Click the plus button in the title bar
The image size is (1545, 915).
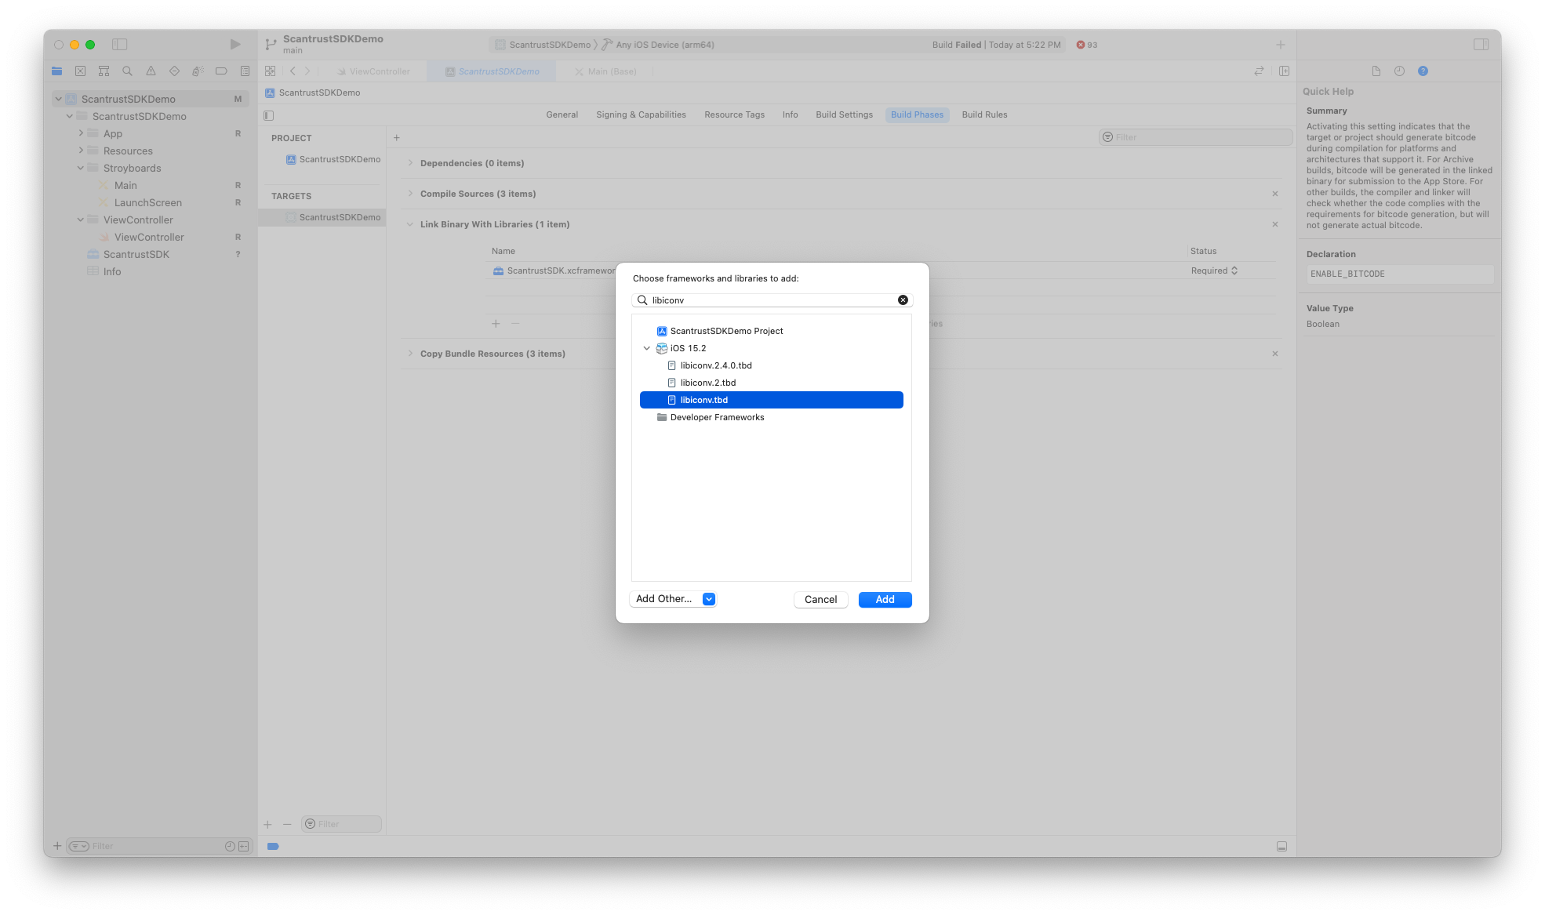click(1280, 45)
